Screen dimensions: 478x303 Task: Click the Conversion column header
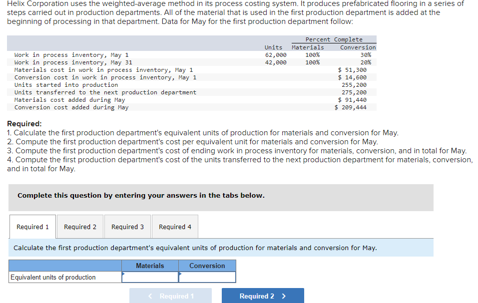207,266
